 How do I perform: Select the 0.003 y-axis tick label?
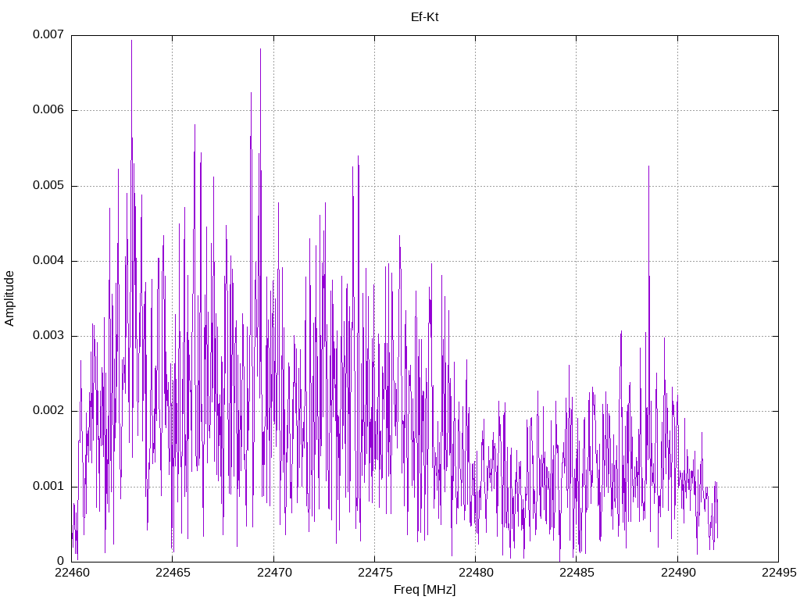point(48,336)
